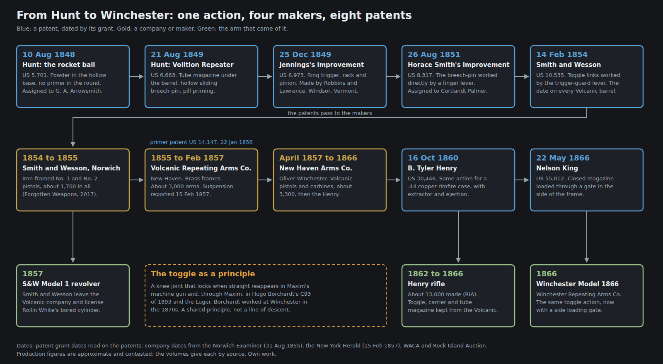Screen dimensions: 663x364
Task: Click the 'Dates: patent grant dates' footnote
Action: (x=252, y=346)
